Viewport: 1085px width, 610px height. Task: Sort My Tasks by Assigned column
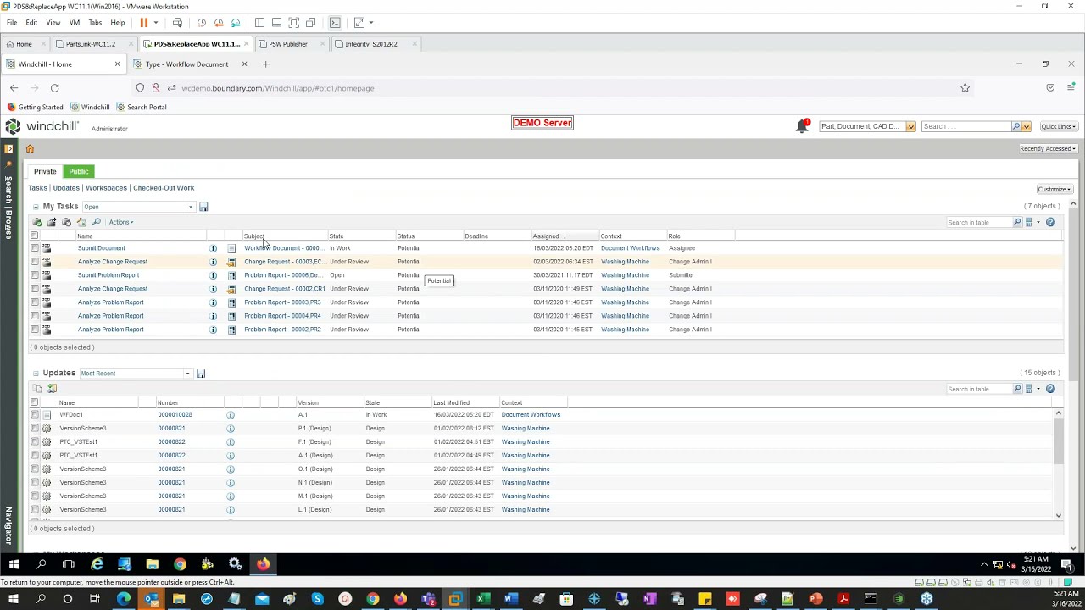point(546,236)
